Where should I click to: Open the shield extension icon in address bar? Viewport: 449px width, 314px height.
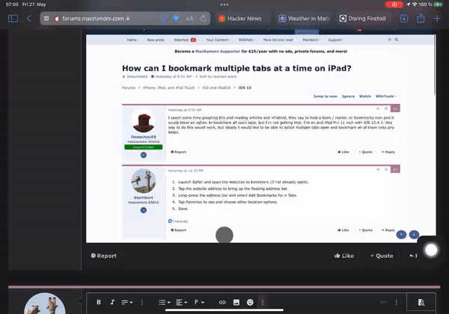[x=176, y=19]
